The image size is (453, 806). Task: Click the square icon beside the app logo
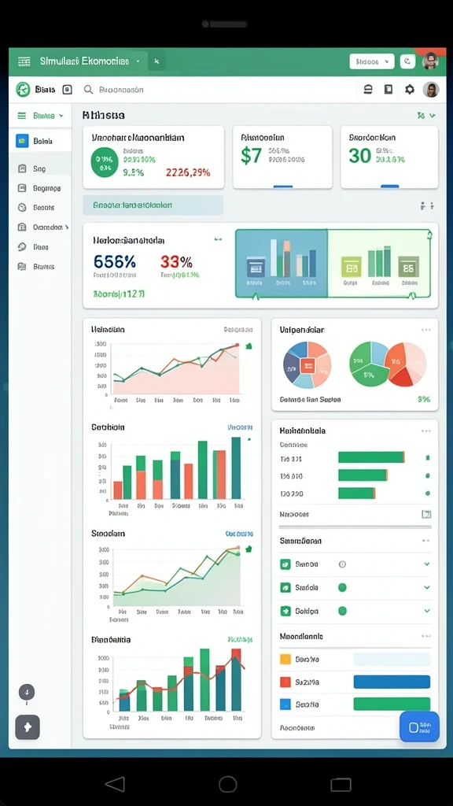[x=68, y=90]
